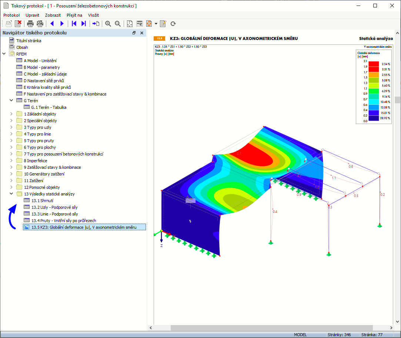401x338 pixels.
Task: Click the orange page layout icon
Action: pos(149,24)
